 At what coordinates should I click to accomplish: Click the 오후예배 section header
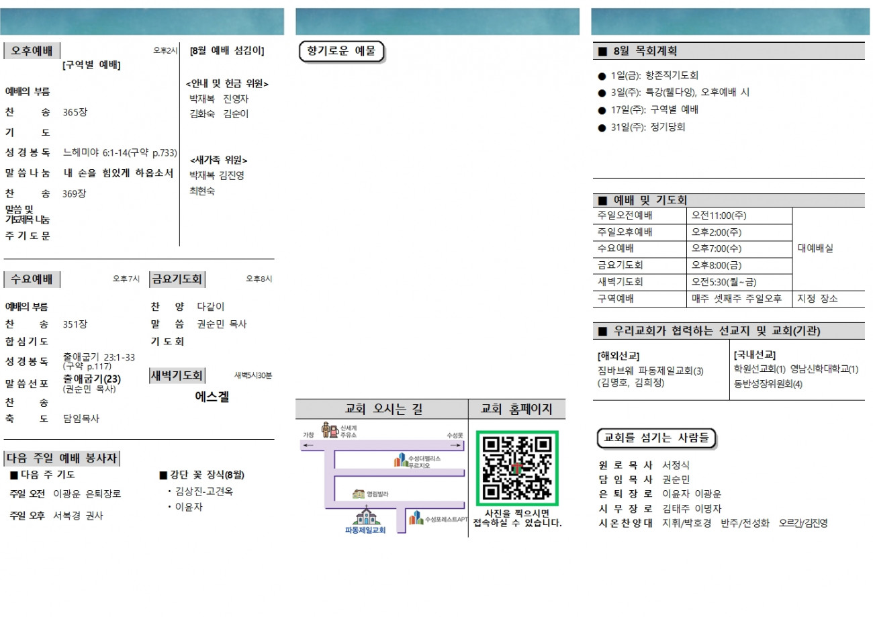click(x=32, y=51)
